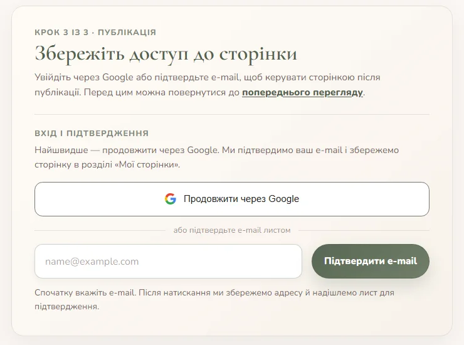Image resolution: width=464 pixels, height=345 pixels.
Task: Click the 'Підтвердити e-mail' button
Action: click(370, 261)
